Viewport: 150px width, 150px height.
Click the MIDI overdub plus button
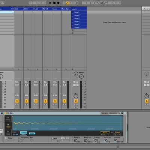pyautogui.click(x=64, y=3)
